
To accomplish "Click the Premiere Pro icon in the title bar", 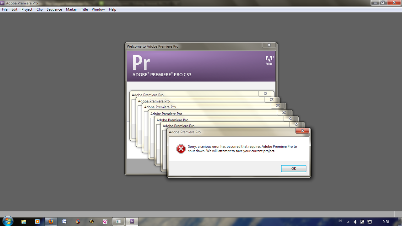I will click(3, 3).
